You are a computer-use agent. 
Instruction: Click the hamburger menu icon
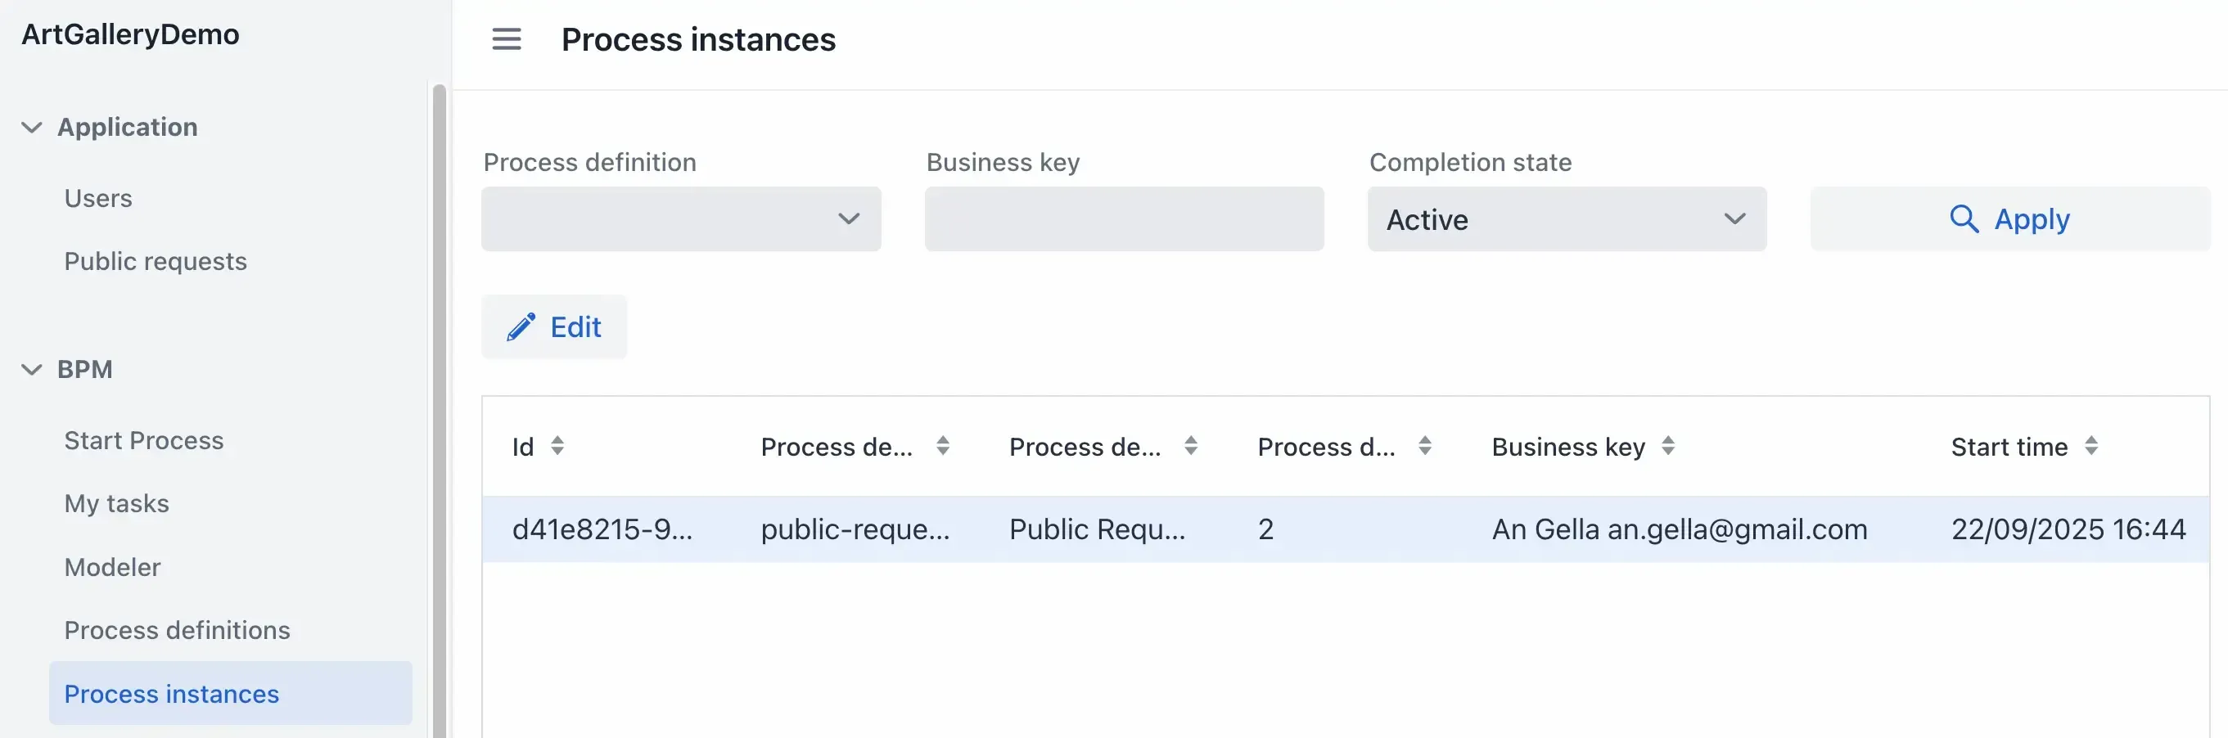click(x=506, y=39)
